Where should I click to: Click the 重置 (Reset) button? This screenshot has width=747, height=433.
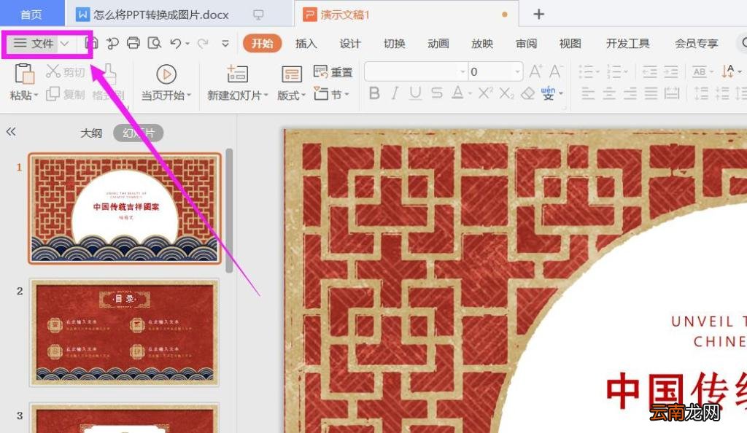[333, 72]
